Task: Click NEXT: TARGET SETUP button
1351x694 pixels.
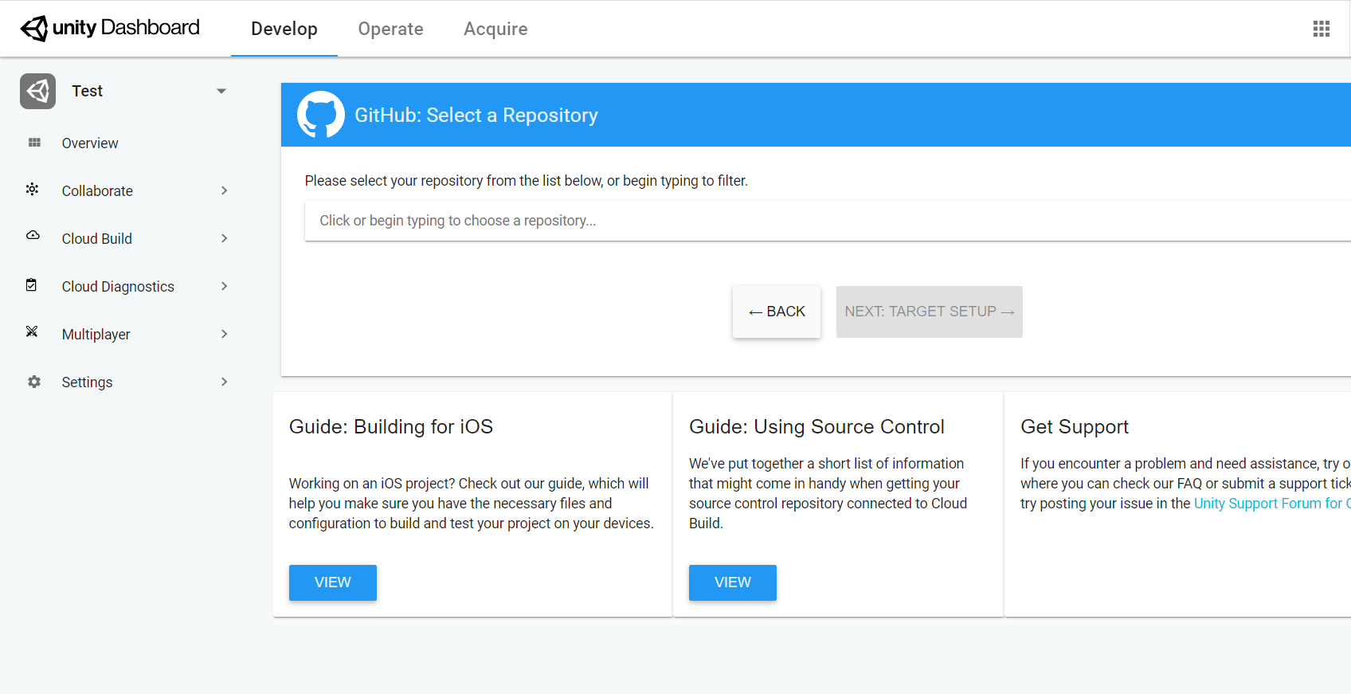Action: (930, 312)
